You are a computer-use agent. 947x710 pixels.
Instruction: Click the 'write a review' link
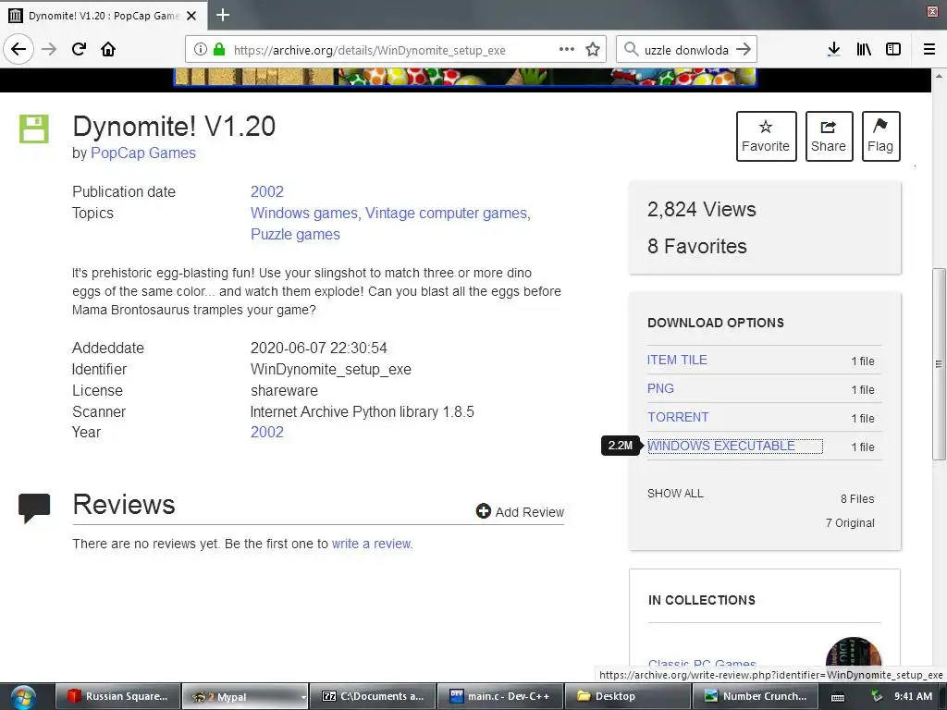[x=372, y=544]
